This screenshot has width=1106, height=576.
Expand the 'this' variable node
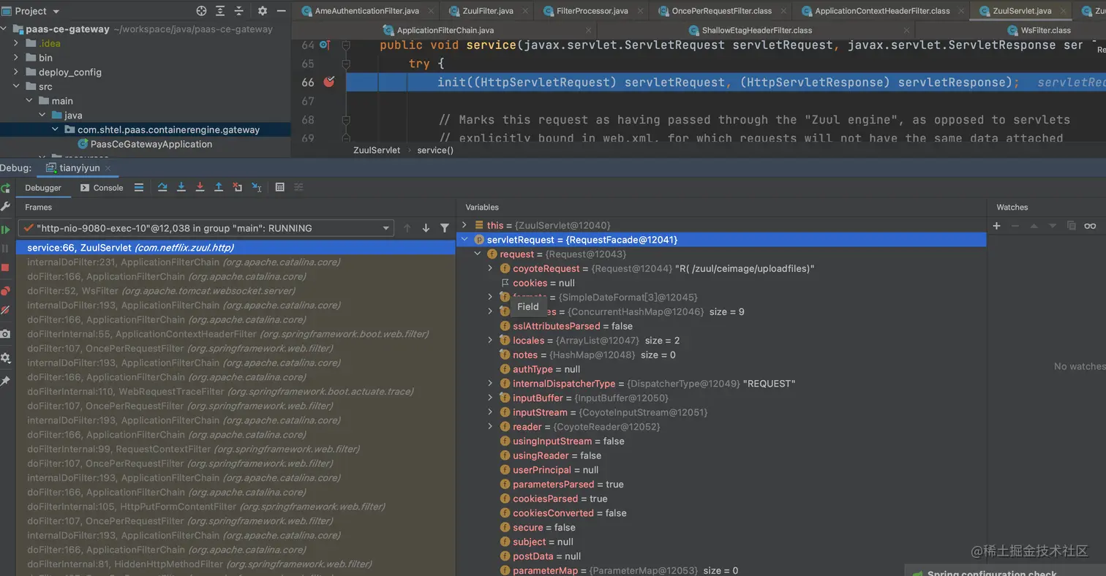point(464,225)
